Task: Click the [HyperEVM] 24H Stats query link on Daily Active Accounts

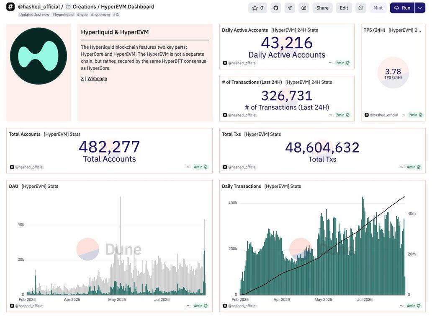Action: pyautogui.click(x=295, y=30)
